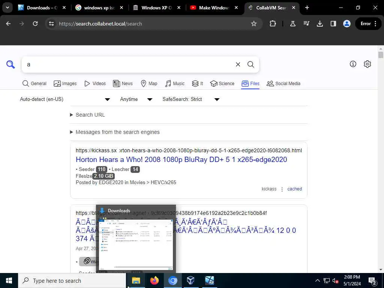
Task: Open the muted volume tray icon
Action: 335,281
